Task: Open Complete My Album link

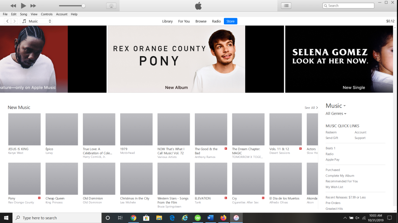Action: pos(340,176)
